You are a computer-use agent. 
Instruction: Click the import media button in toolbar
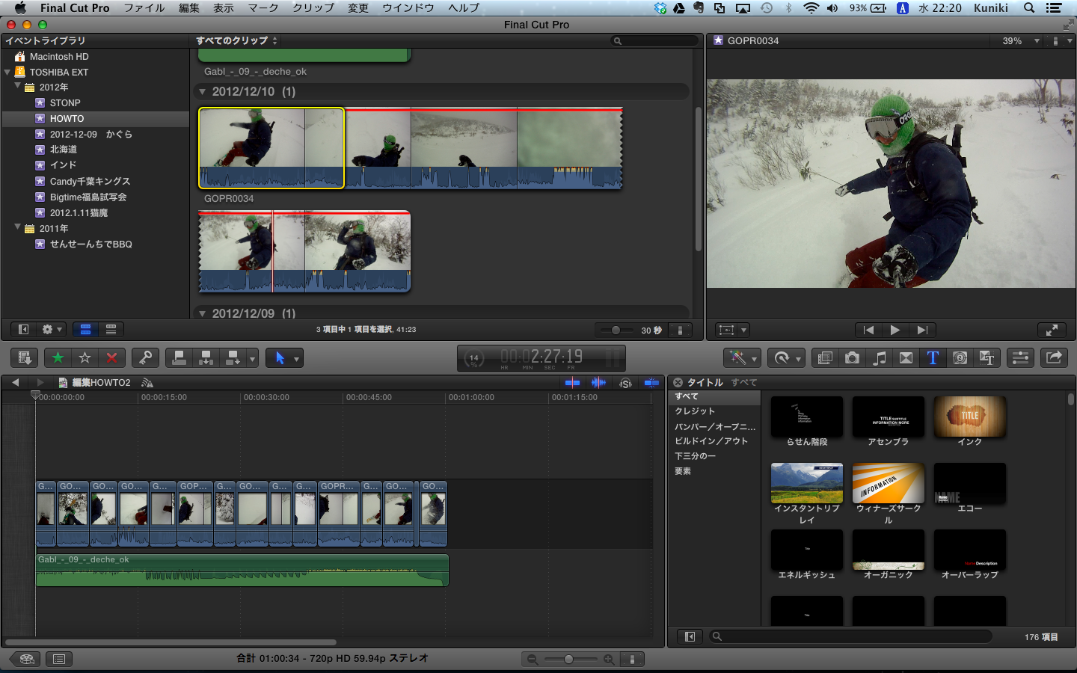(24, 358)
